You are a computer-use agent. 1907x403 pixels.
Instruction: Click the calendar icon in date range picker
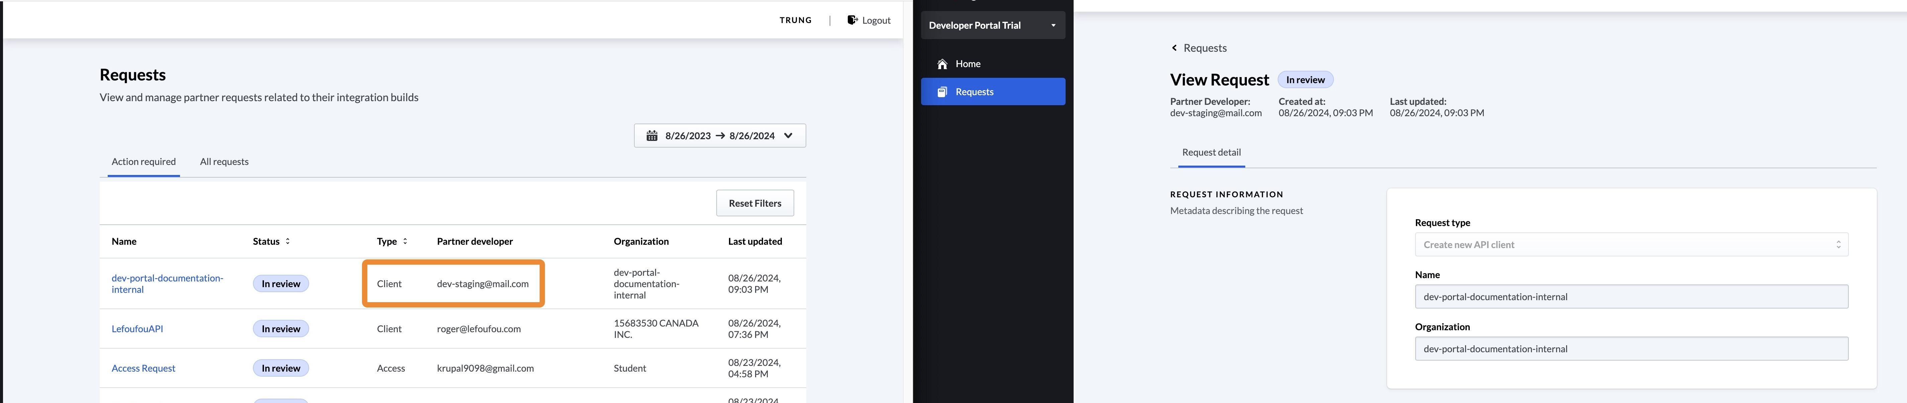click(x=651, y=136)
